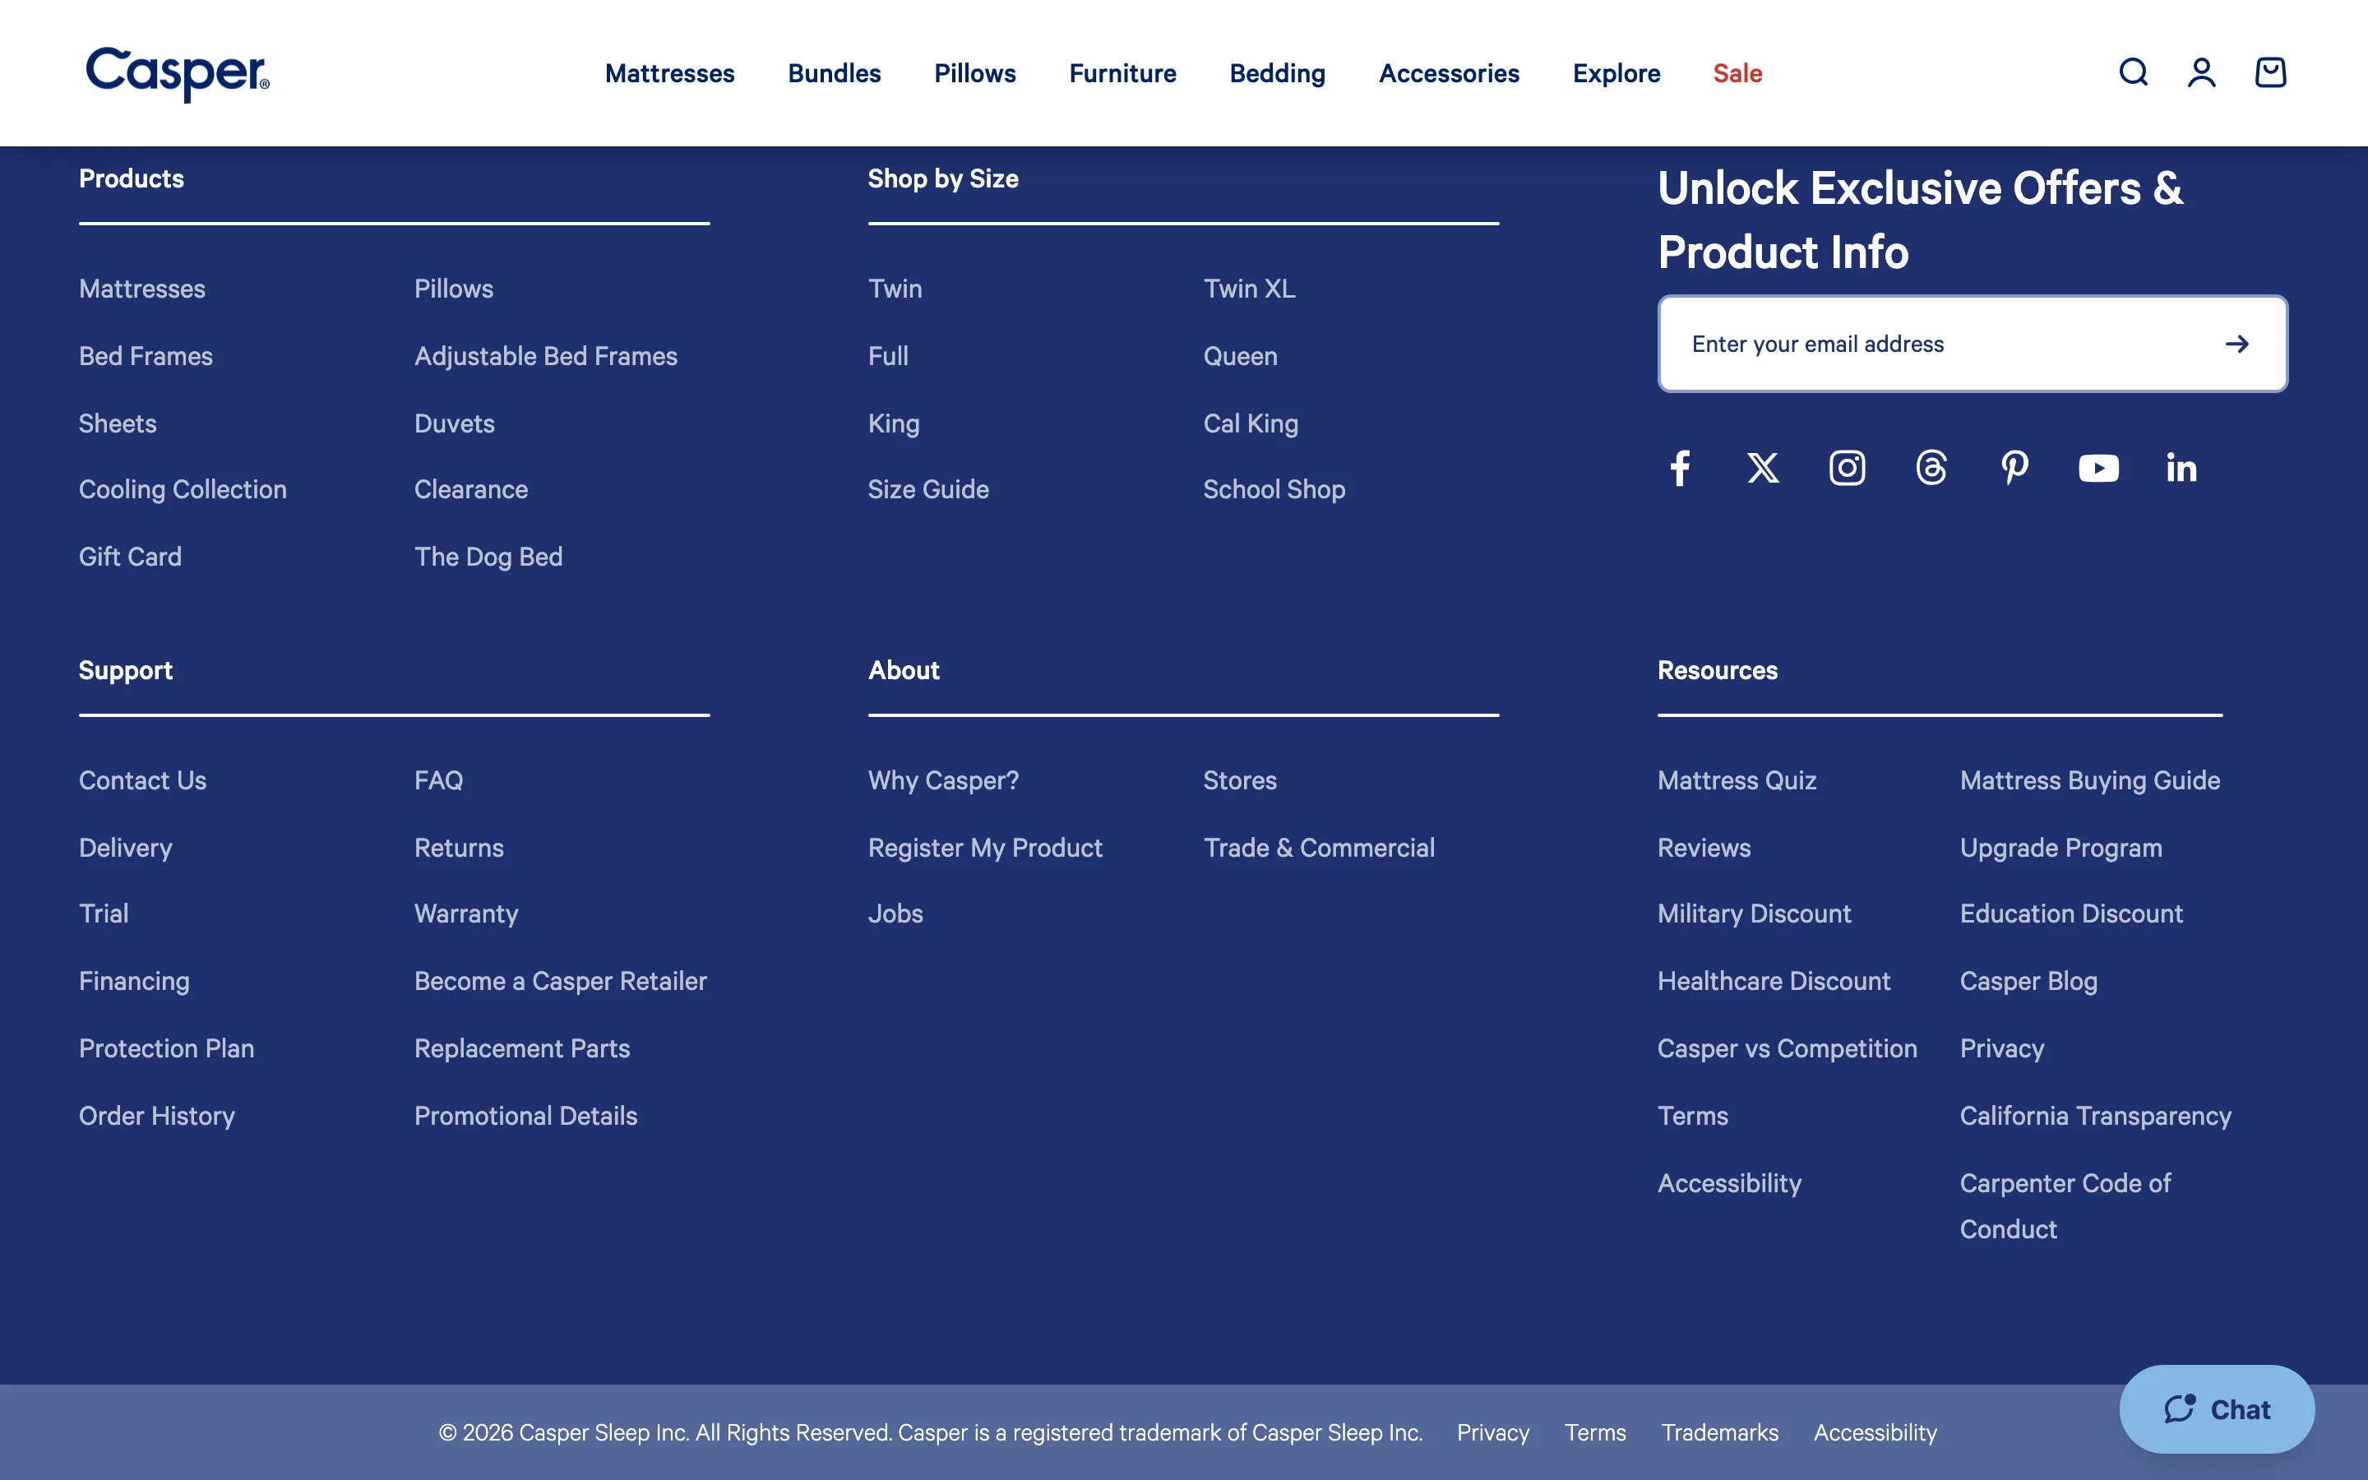
Task: Open the Pinterest social icon
Action: [2014, 468]
